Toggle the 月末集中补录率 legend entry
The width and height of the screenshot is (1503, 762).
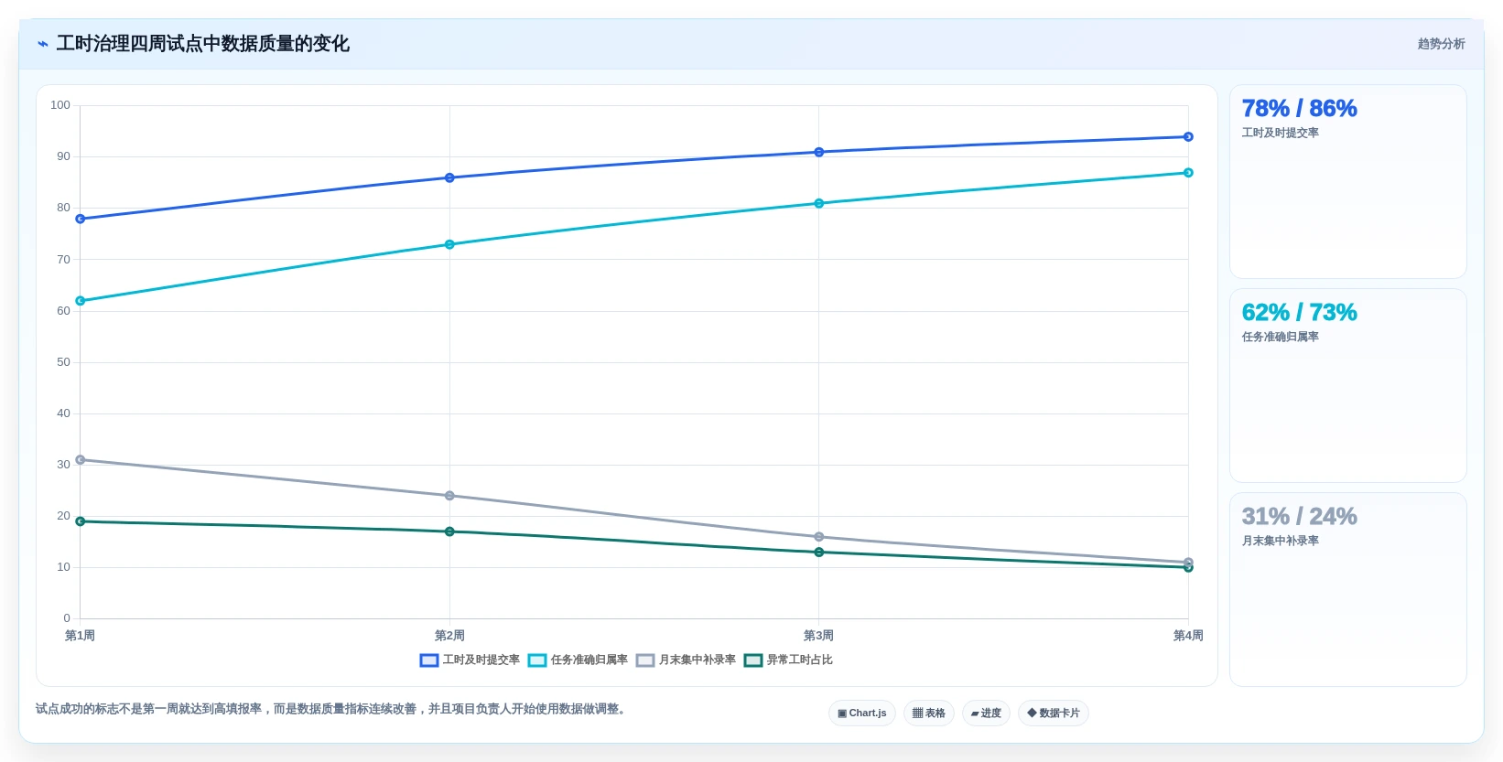[x=686, y=660]
